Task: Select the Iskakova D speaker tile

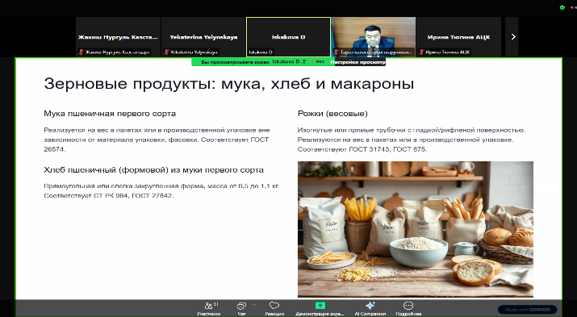Action: click(x=288, y=37)
